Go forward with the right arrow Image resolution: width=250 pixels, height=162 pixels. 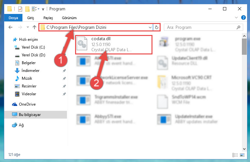pyautogui.click(x=20, y=27)
